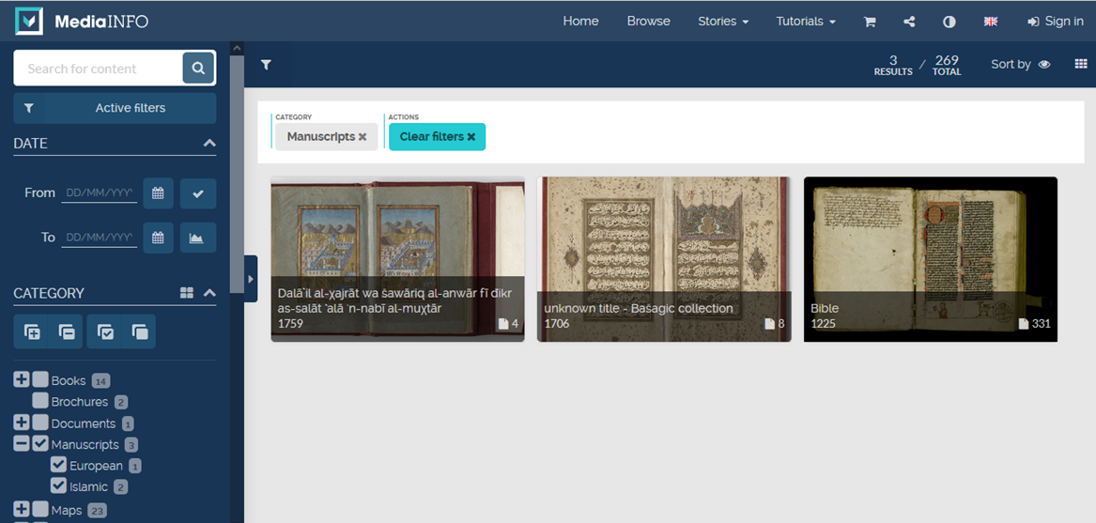
Task: Click the 331 pages count on Bible
Action: pyautogui.click(x=1035, y=324)
